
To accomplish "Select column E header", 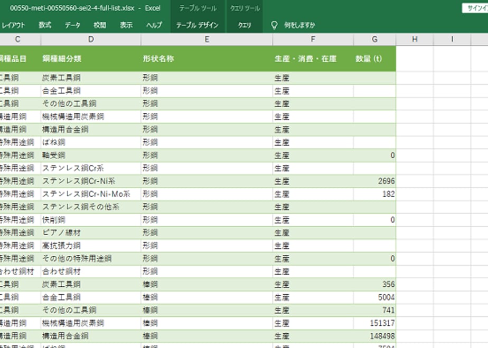I will click(207, 40).
